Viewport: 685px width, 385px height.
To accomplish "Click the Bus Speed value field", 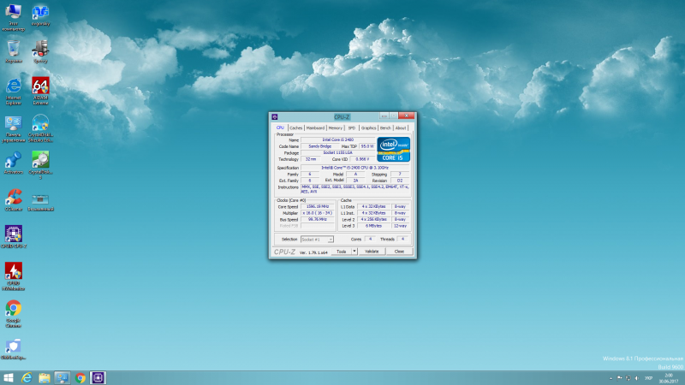I will pos(318,220).
